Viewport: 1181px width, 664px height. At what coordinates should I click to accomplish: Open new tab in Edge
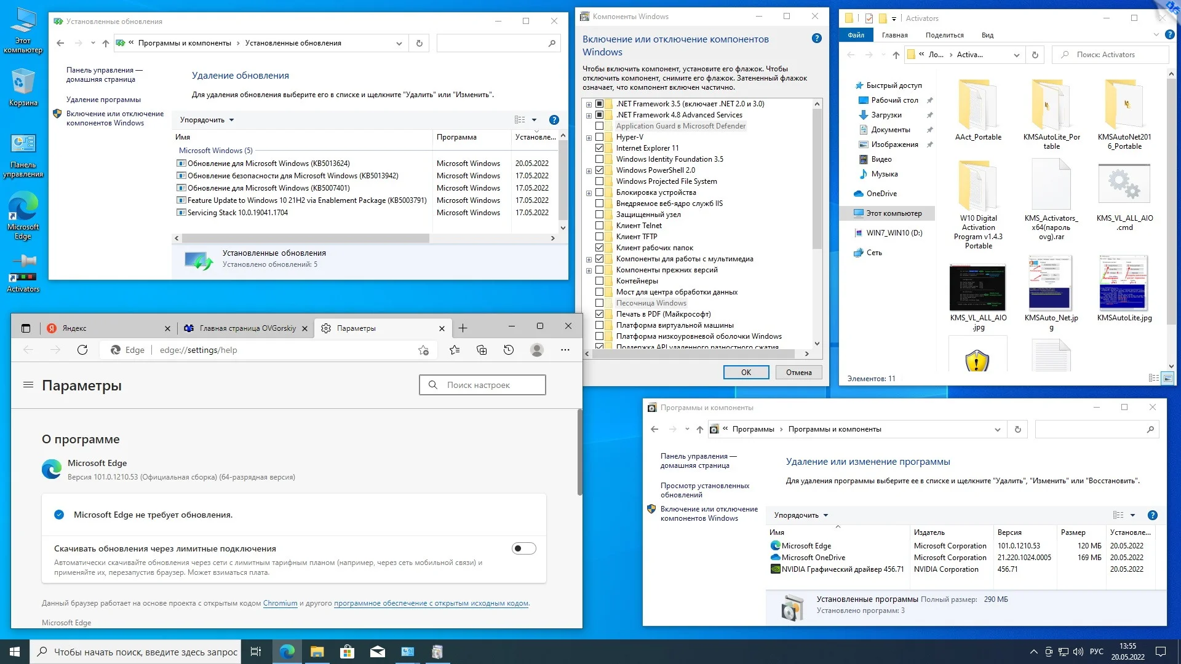point(463,328)
